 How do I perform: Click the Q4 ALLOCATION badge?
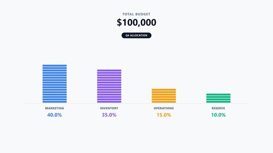coord(136,35)
